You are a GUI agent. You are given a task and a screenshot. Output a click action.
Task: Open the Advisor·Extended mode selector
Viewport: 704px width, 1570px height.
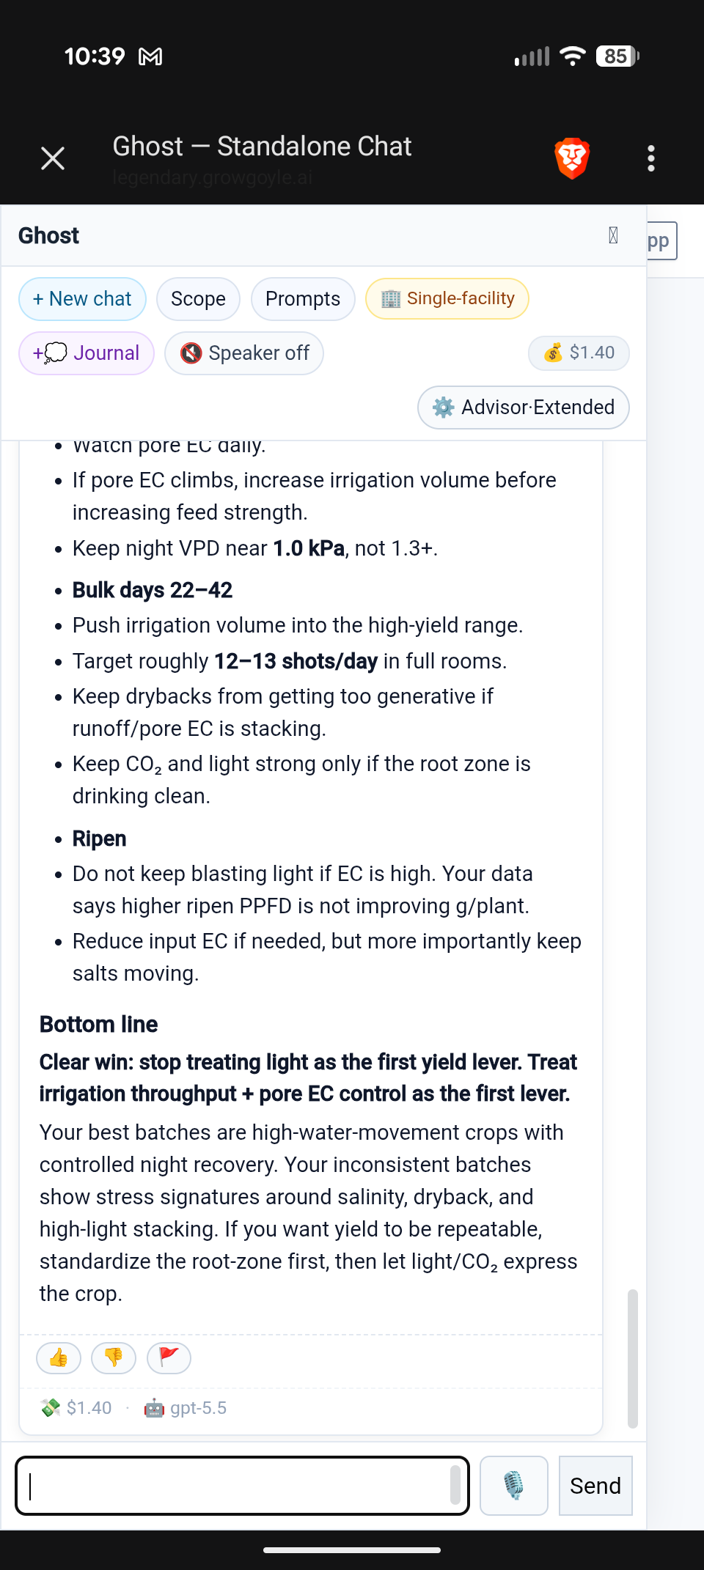(524, 408)
